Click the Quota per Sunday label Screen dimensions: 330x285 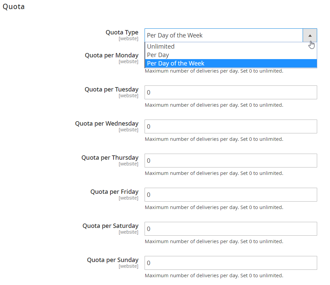(112, 260)
